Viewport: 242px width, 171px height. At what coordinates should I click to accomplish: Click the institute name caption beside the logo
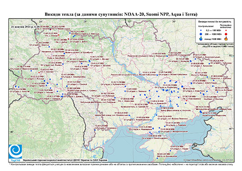[65, 160]
